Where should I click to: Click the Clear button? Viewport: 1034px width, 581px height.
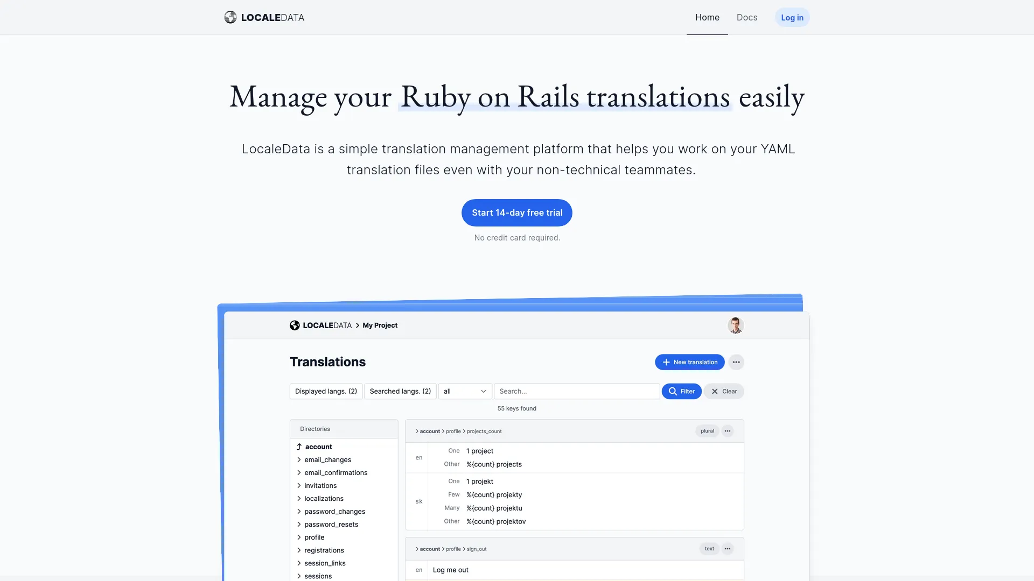[724, 391]
